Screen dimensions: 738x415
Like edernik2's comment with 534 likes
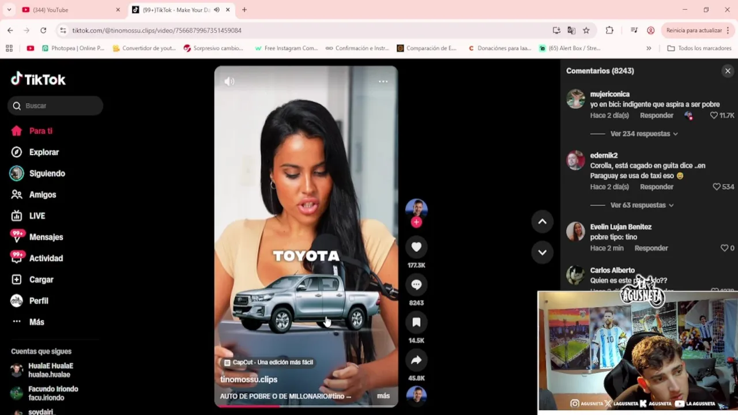tap(717, 187)
